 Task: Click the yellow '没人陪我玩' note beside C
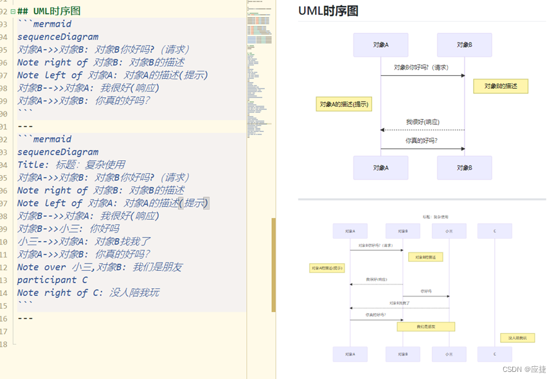click(517, 338)
